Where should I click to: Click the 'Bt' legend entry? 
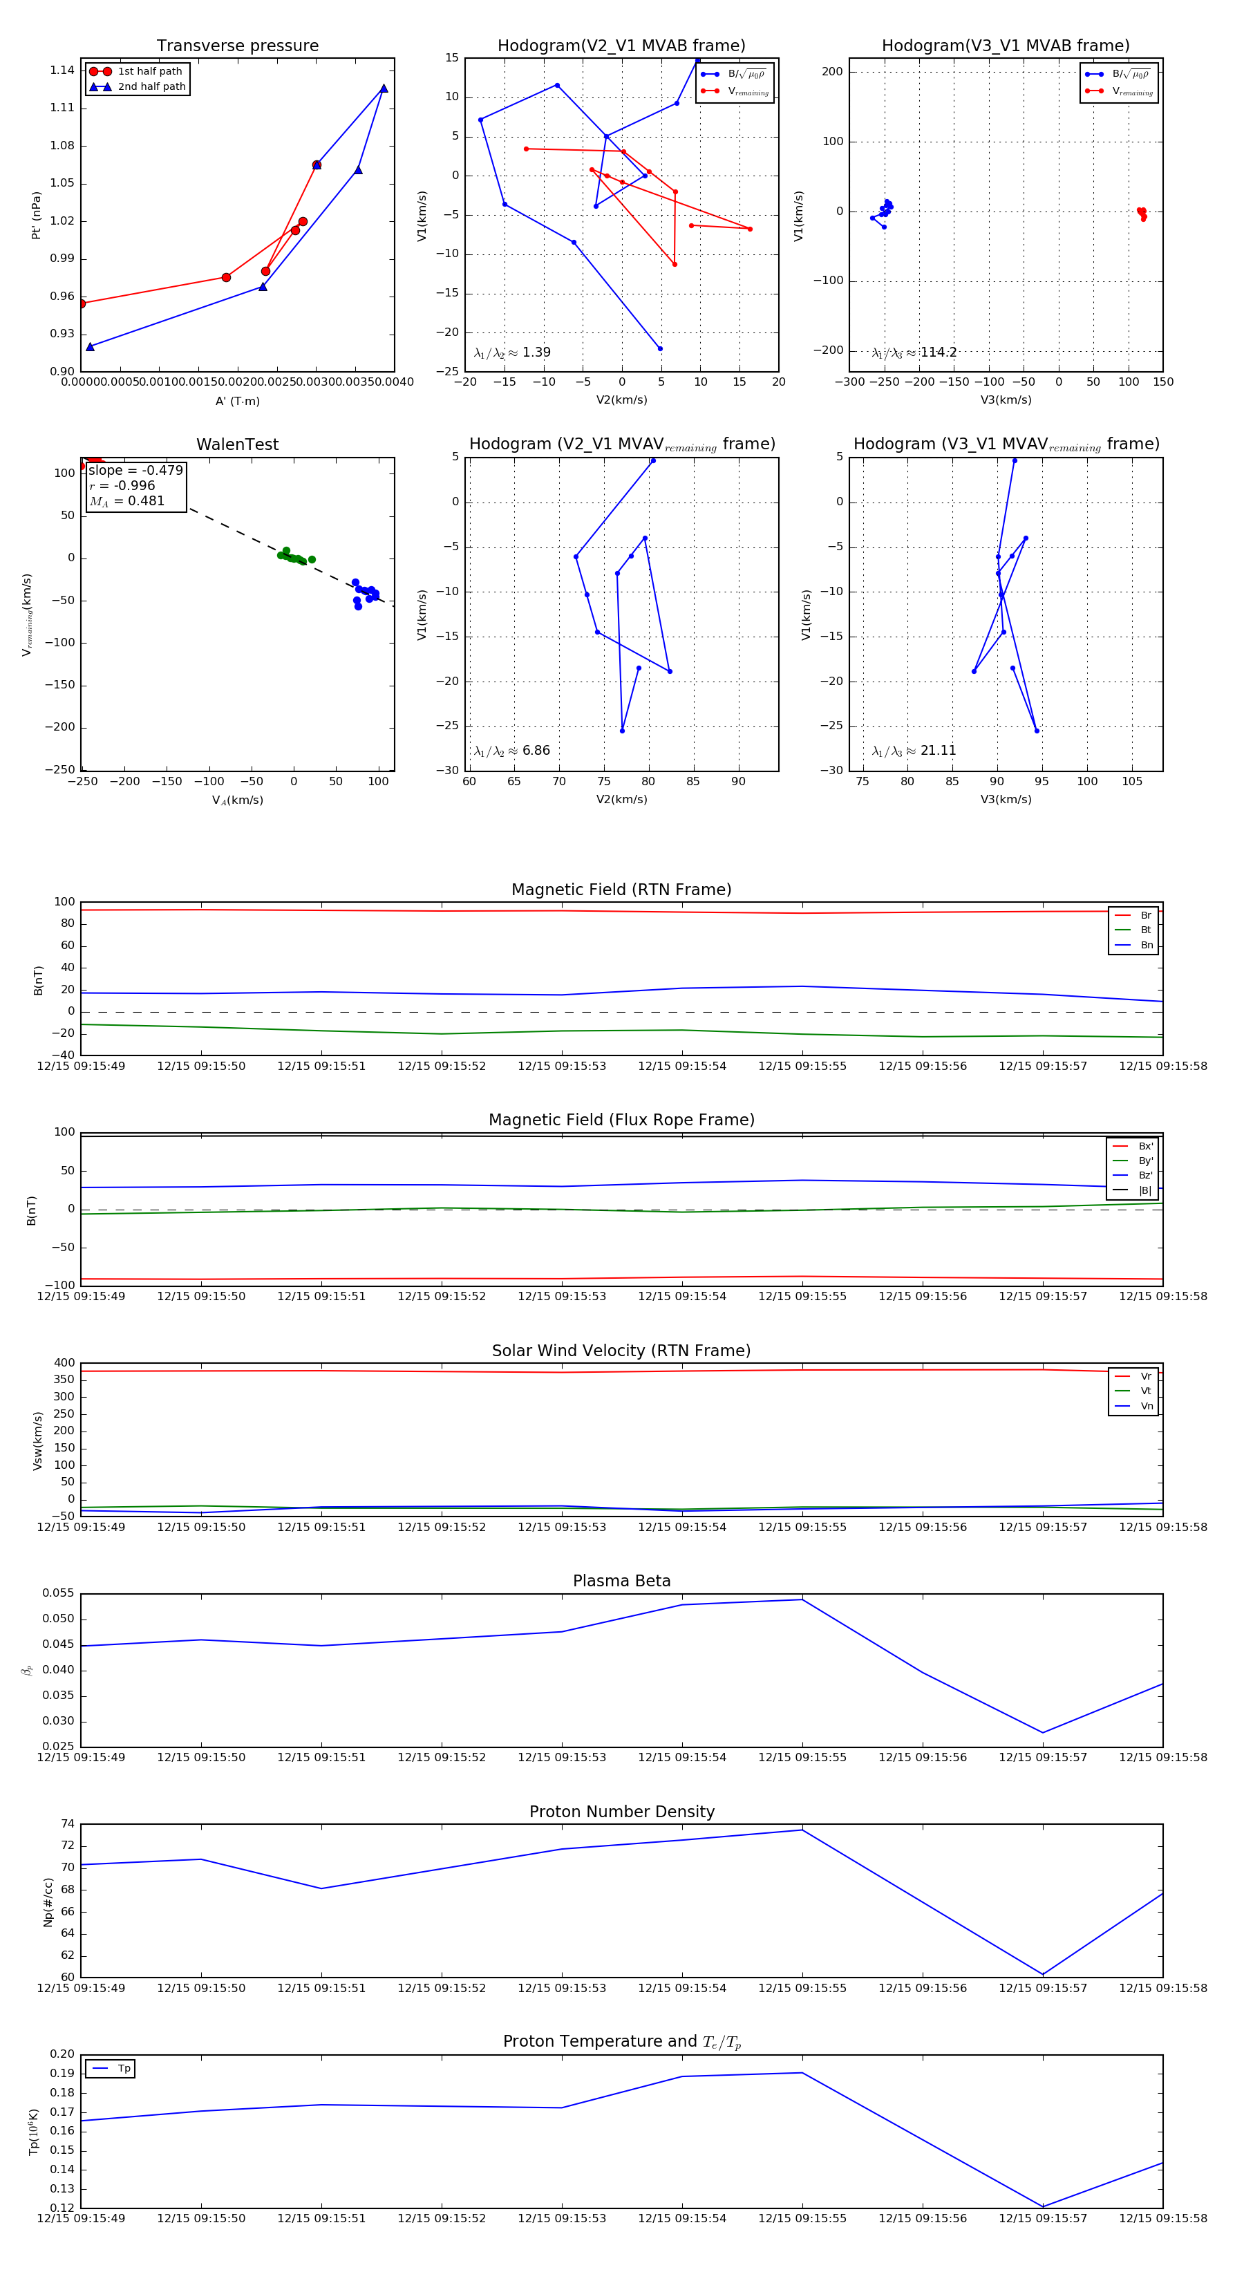tap(1133, 930)
